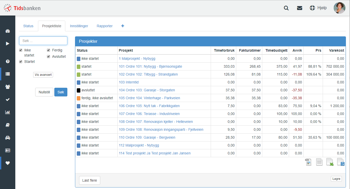Open project '106 Ordre 105: Nytt tak - Fabrikkgaten'
The width and height of the screenshot is (350, 189).
coord(149,106)
